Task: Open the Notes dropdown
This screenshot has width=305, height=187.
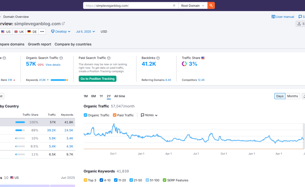Action: (149, 115)
